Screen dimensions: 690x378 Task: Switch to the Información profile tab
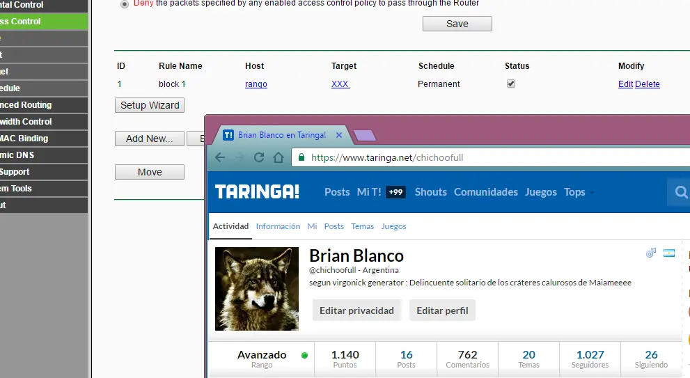click(278, 226)
